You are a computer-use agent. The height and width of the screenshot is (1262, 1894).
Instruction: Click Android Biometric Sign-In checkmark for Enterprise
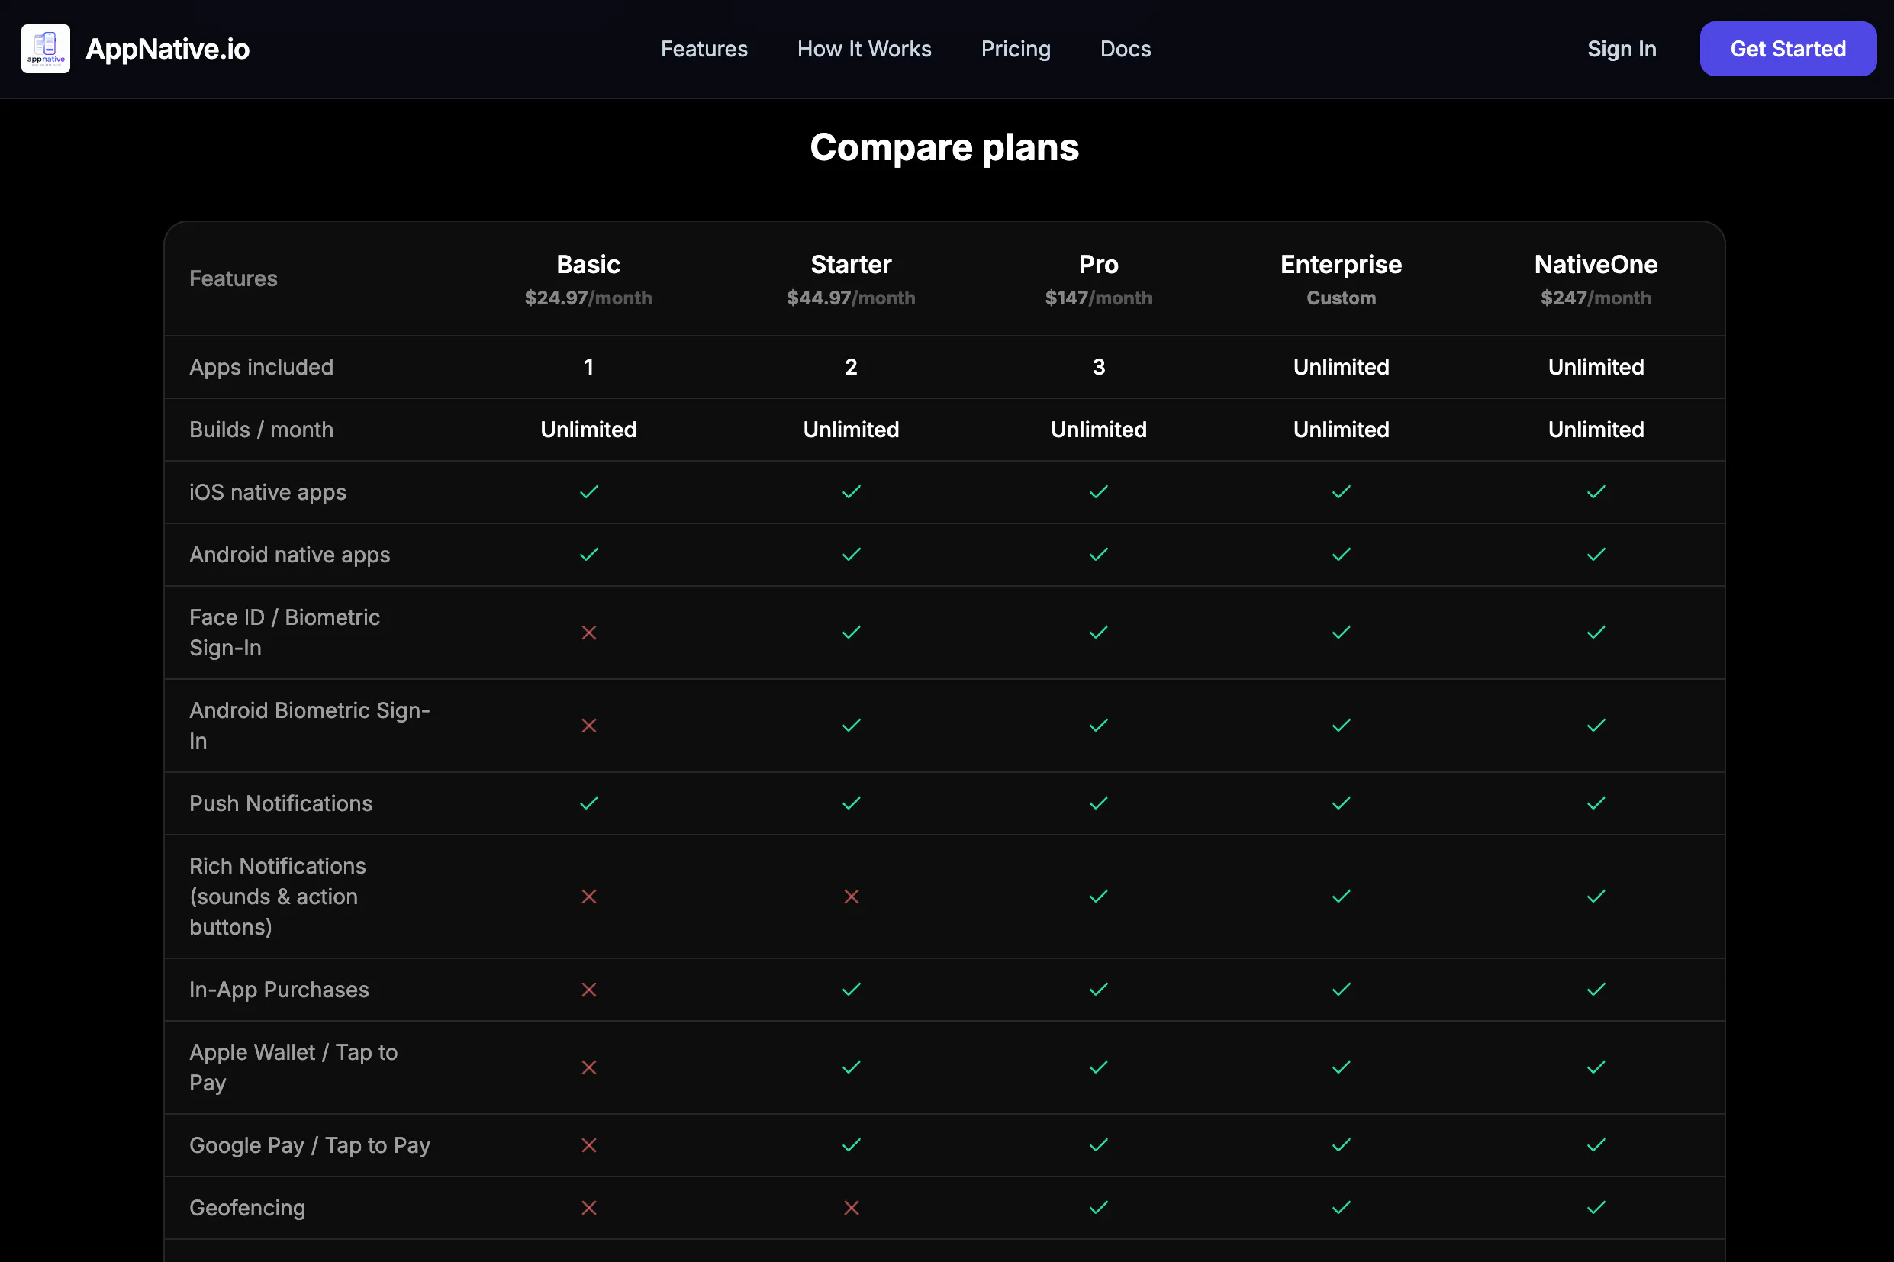1340,726
